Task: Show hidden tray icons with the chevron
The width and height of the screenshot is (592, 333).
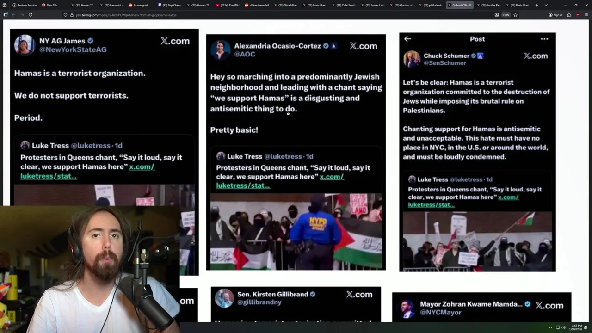Action: pos(550,327)
